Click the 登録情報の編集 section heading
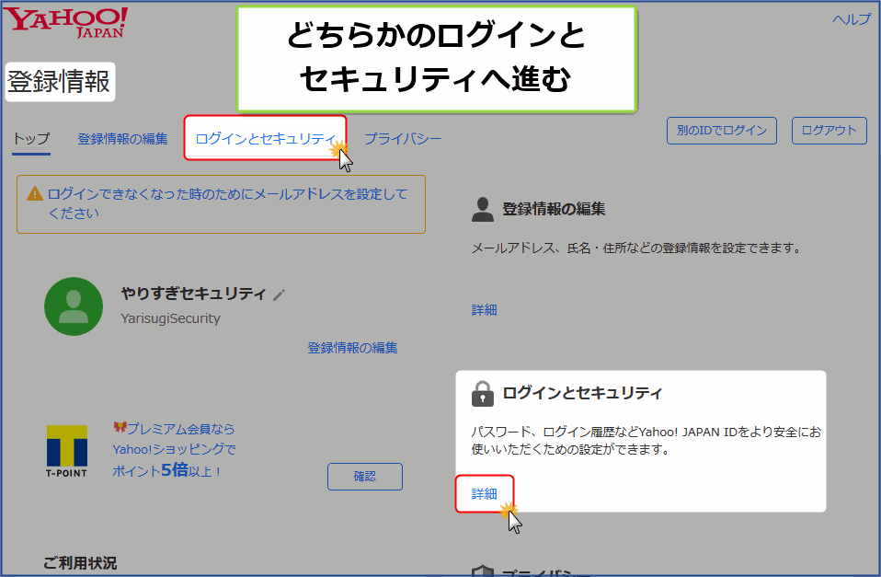 pos(554,209)
